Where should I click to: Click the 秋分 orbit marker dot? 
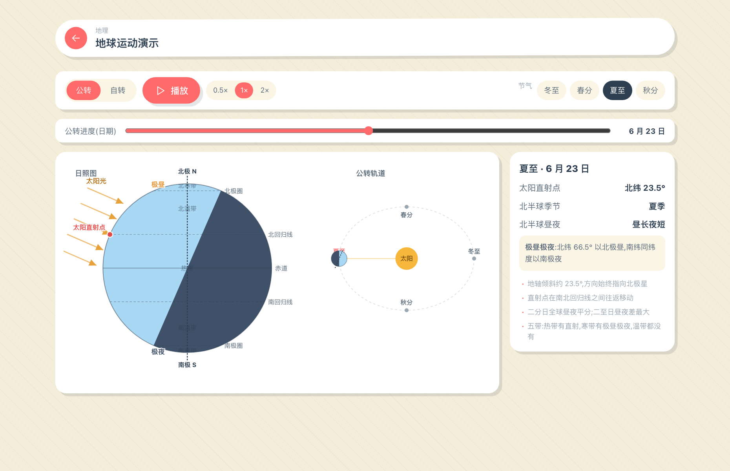pyautogui.click(x=407, y=310)
